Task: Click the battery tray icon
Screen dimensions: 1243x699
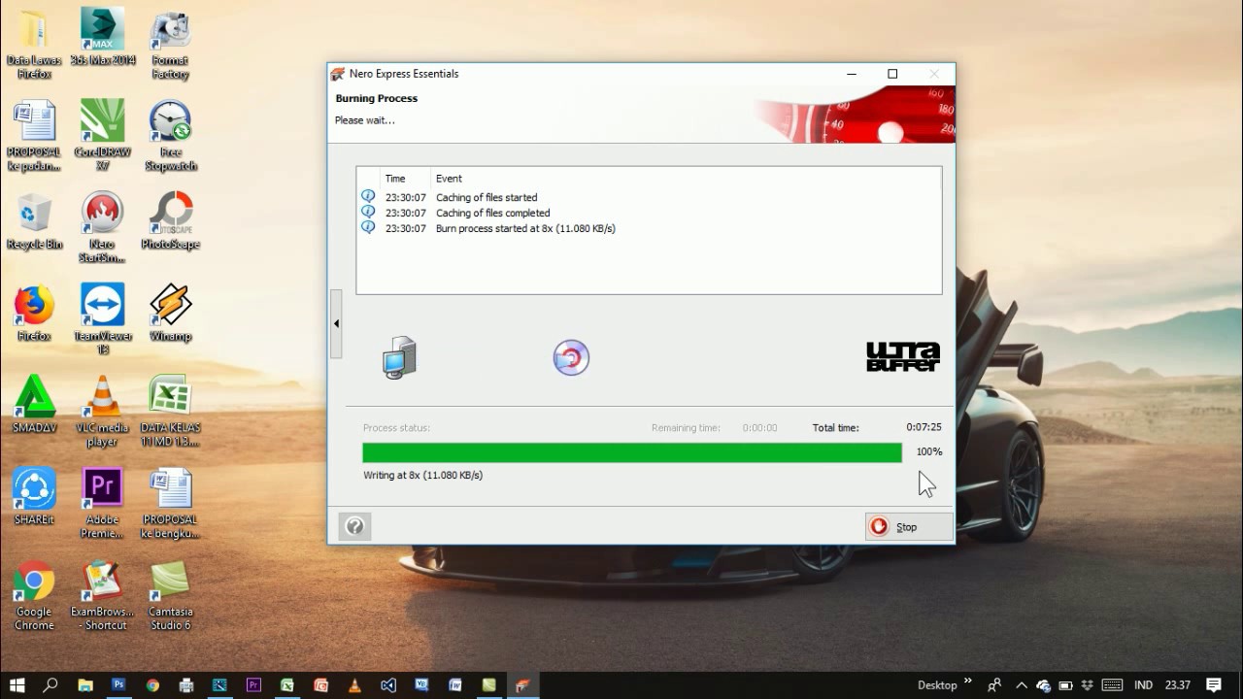Action: [x=1065, y=684]
